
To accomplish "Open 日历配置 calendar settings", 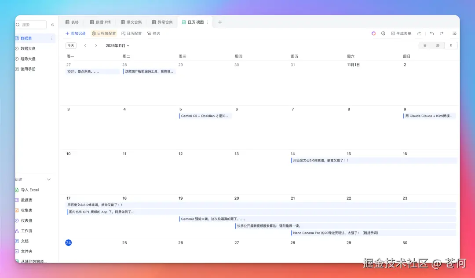I will (132, 33).
